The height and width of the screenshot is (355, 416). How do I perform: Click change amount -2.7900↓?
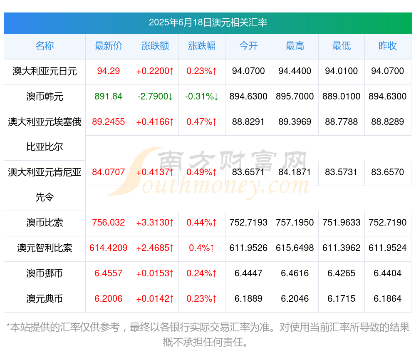pyautogui.click(x=155, y=96)
